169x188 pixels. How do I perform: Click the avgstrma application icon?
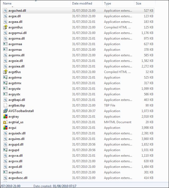(x=5, y=78)
